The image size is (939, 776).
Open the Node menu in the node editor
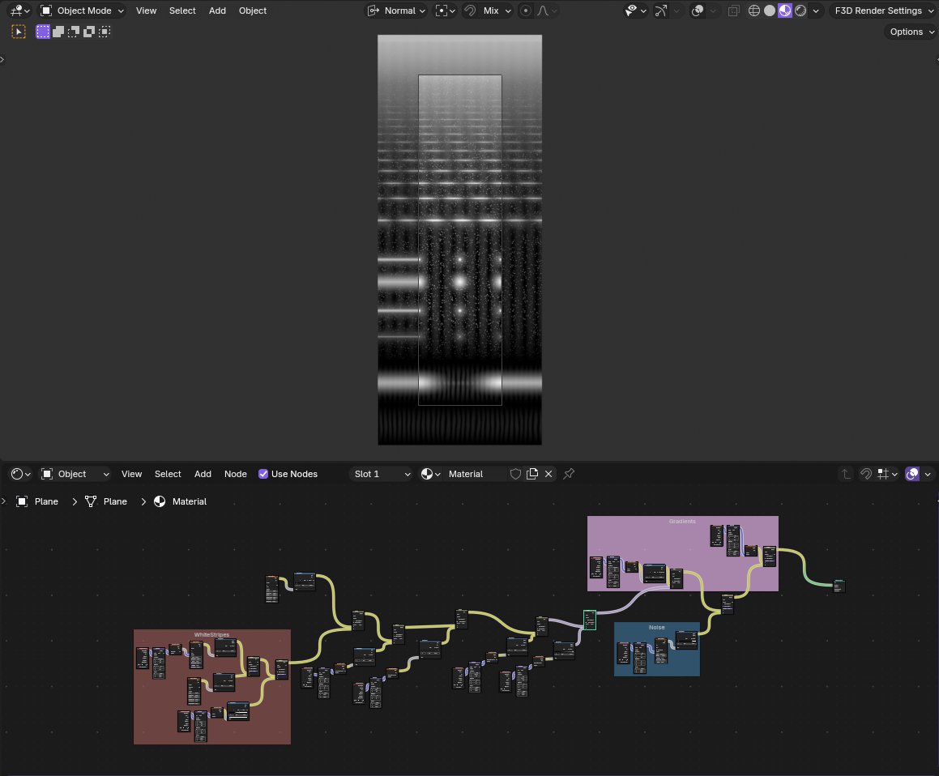click(235, 474)
